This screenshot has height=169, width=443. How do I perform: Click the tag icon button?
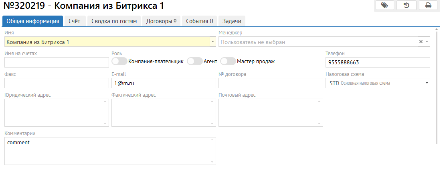[x=384, y=5]
